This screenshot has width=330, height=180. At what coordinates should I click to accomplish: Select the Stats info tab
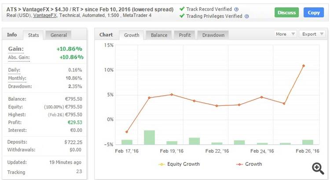tap(33, 35)
